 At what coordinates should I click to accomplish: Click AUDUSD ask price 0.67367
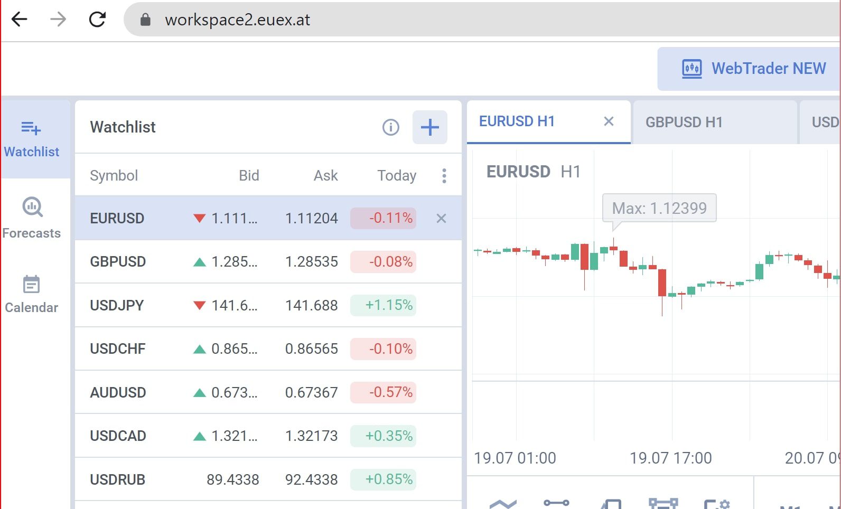(312, 393)
